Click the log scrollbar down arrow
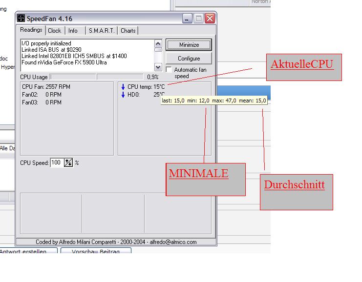The height and width of the screenshot is (282, 362). pyautogui.click(x=158, y=67)
